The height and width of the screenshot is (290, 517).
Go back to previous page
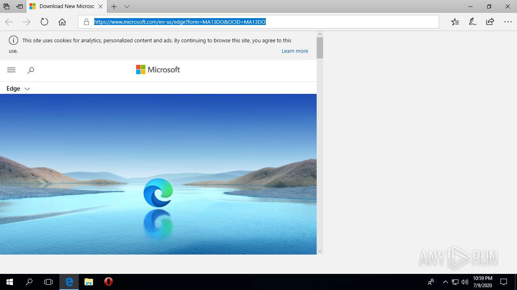pyautogui.click(x=9, y=22)
